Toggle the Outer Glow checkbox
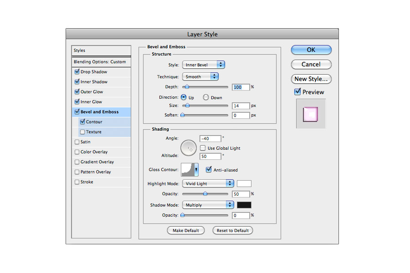The height and width of the screenshot is (273, 410). [x=77, y=91]
